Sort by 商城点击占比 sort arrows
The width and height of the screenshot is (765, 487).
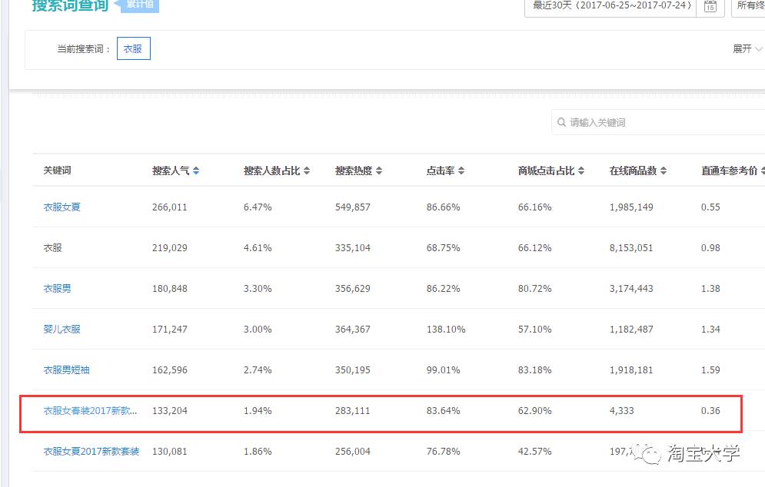pyautogui.click(x=581, y=171)
